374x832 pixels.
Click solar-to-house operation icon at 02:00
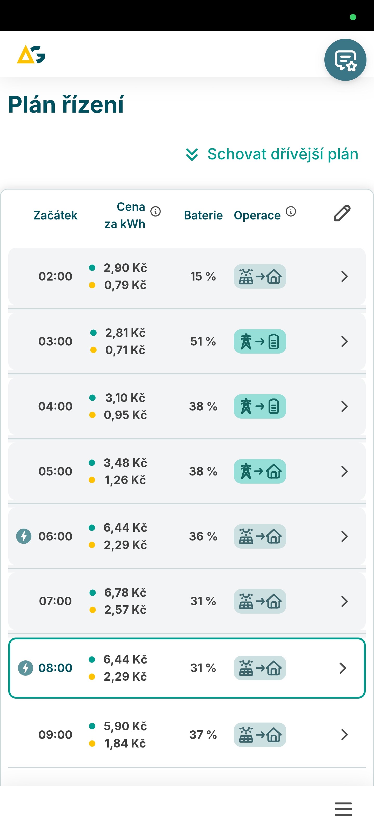click(x=260, y=276)
